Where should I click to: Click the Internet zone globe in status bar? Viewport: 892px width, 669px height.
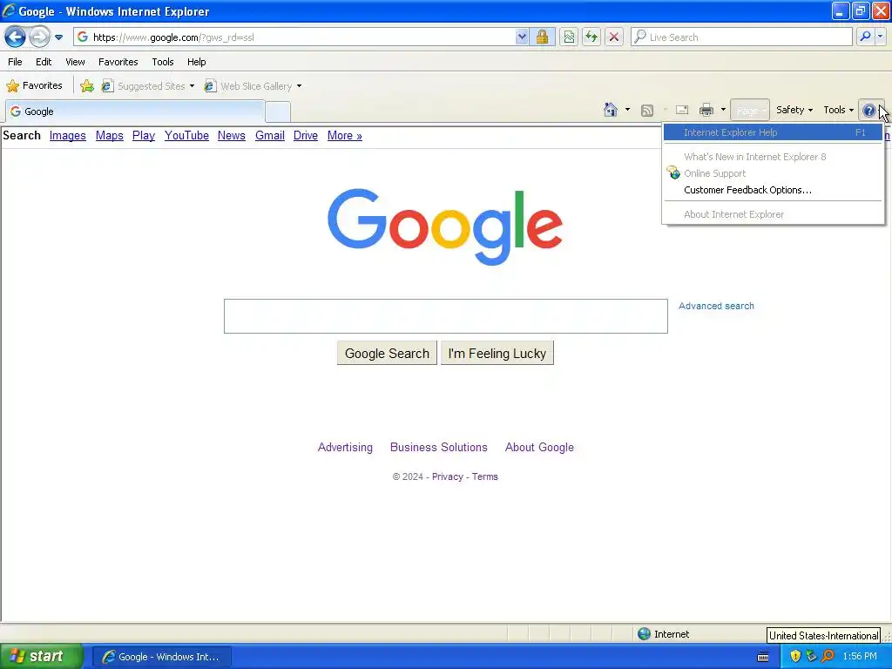(644, 634)
